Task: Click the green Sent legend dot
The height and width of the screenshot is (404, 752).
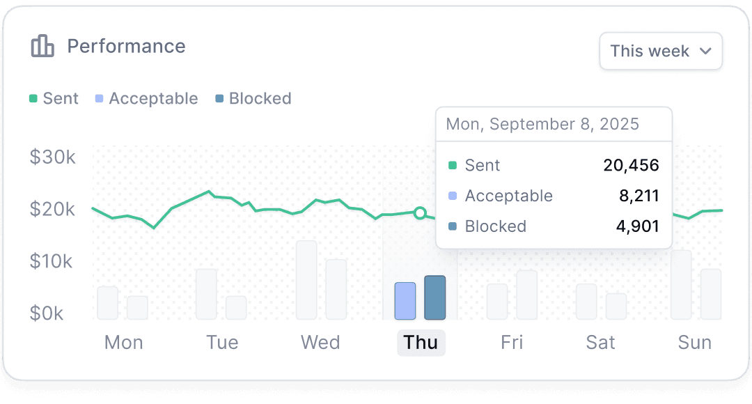Action: pos(33,99)
